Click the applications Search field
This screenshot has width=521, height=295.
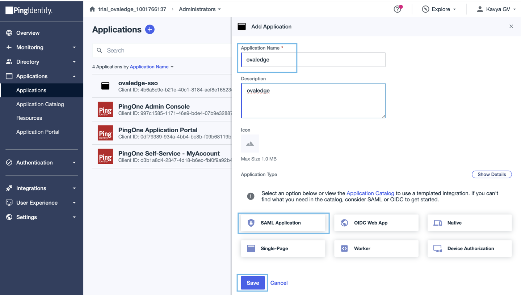162,51
